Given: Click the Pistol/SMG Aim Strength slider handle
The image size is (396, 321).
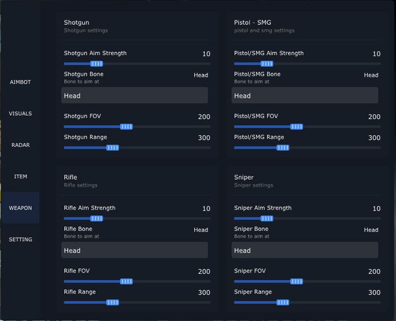Looking at the screenshot, I should click(x=267, y=64).
